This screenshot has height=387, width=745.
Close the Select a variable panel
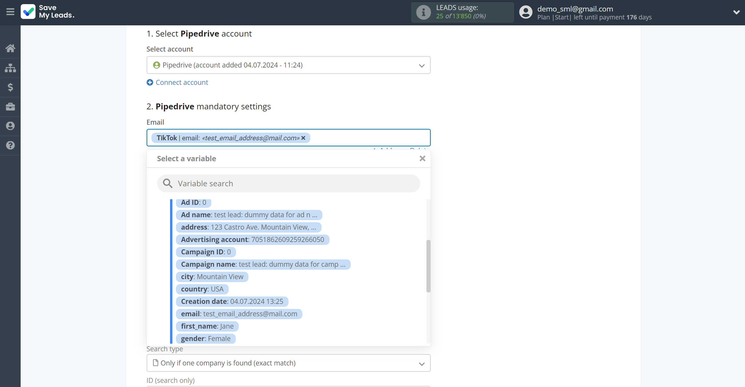coord(422,159)
